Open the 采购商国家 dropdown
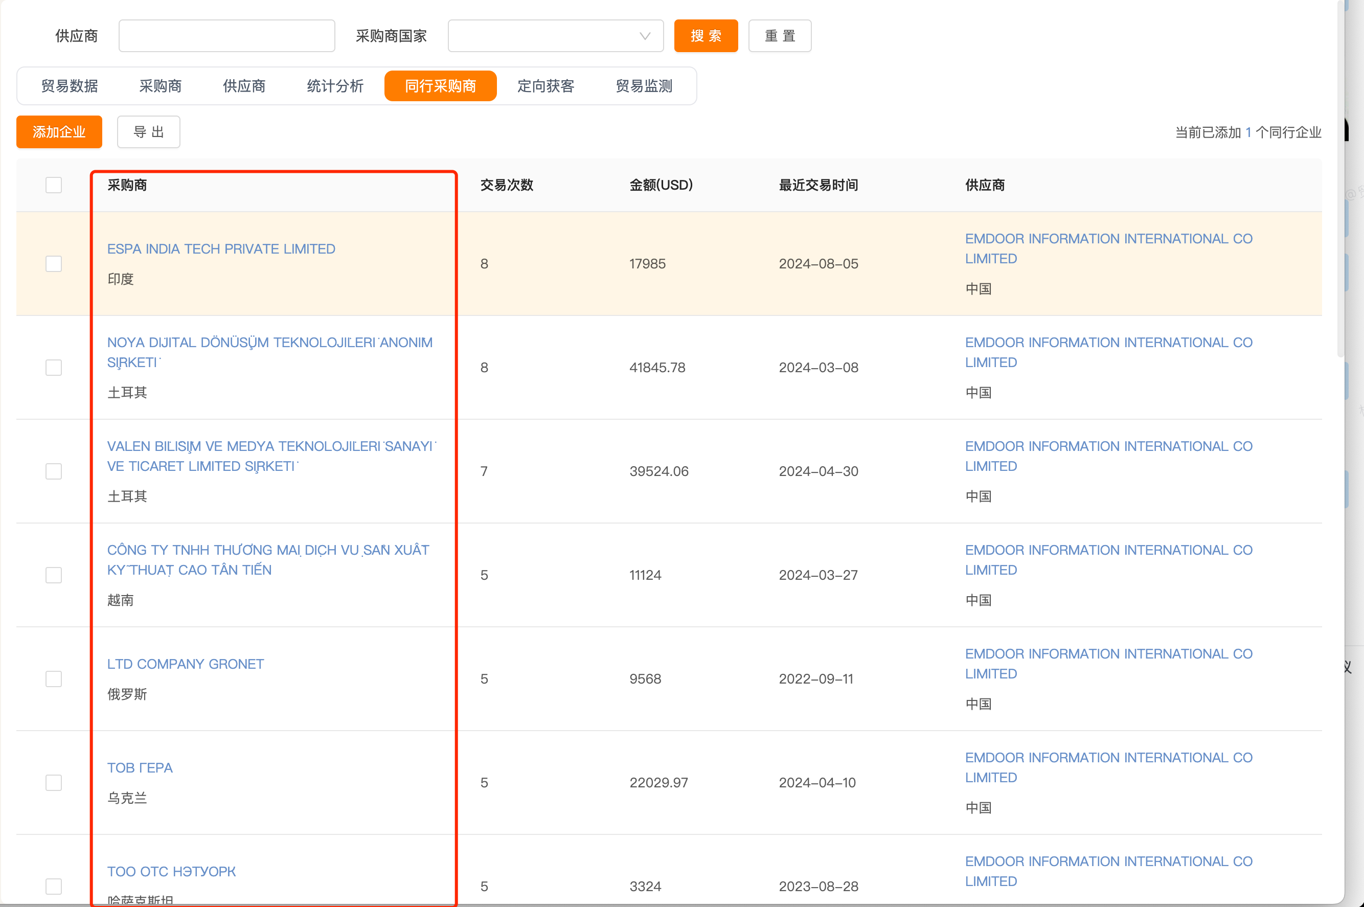The width and height of the screenshot is (1364, 907). (x=555, y=36)
